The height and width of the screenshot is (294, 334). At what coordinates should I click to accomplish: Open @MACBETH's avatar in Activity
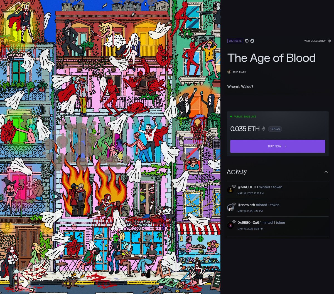[230, 190]
